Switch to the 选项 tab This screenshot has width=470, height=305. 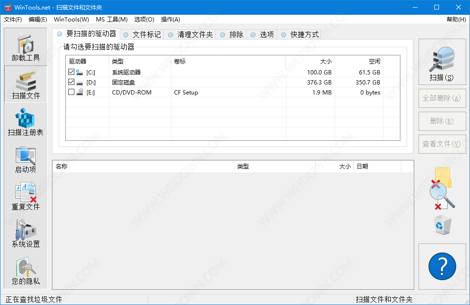coord(262,34)
